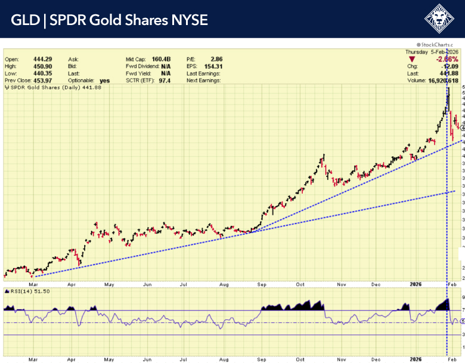Click the Prev Close 453.97 value
465x363 pixels.
click(x=42, y=80)
